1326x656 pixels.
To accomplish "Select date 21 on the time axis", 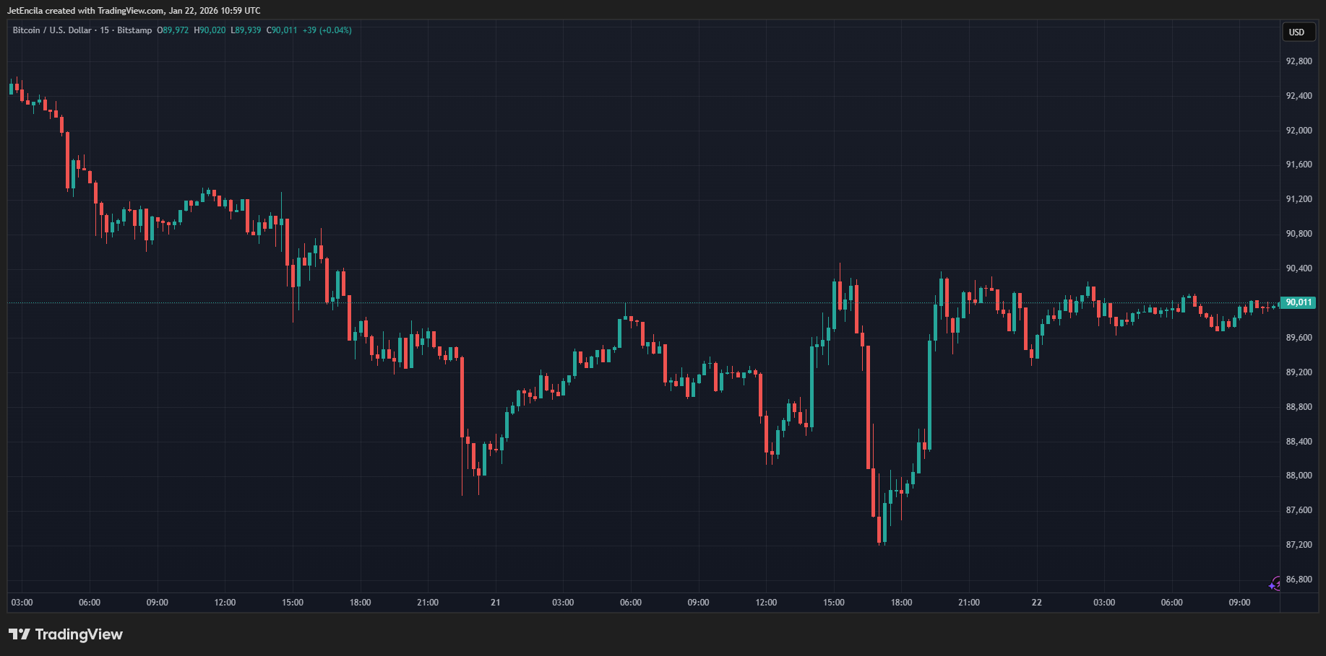I will coord(495,603).
